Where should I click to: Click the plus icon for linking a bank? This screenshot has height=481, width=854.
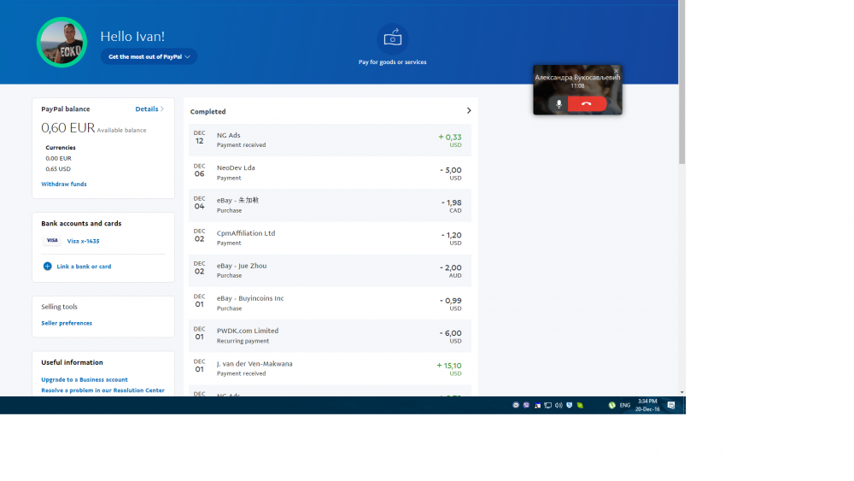47,267
